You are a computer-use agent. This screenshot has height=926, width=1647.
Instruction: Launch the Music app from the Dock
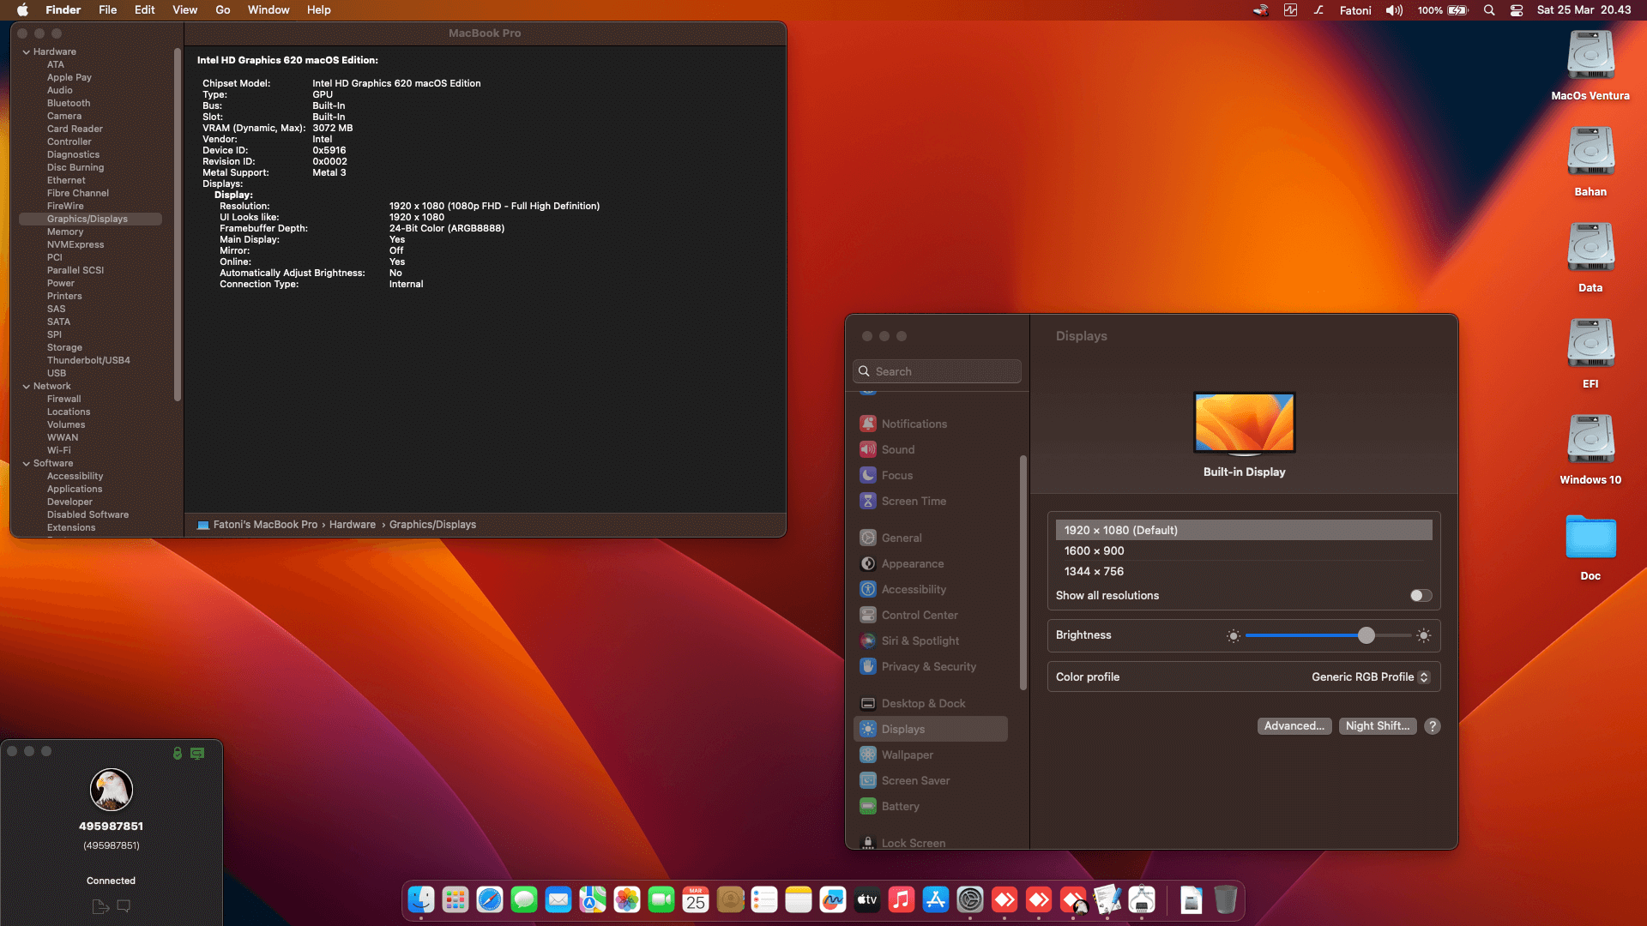point(901,899)
